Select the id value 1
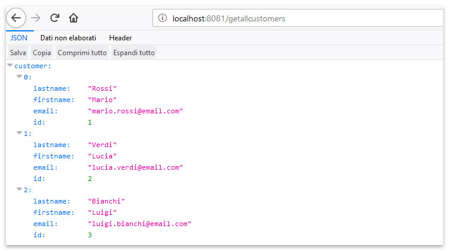This screenshot has width=449, height=251. [x=90, y=122]
